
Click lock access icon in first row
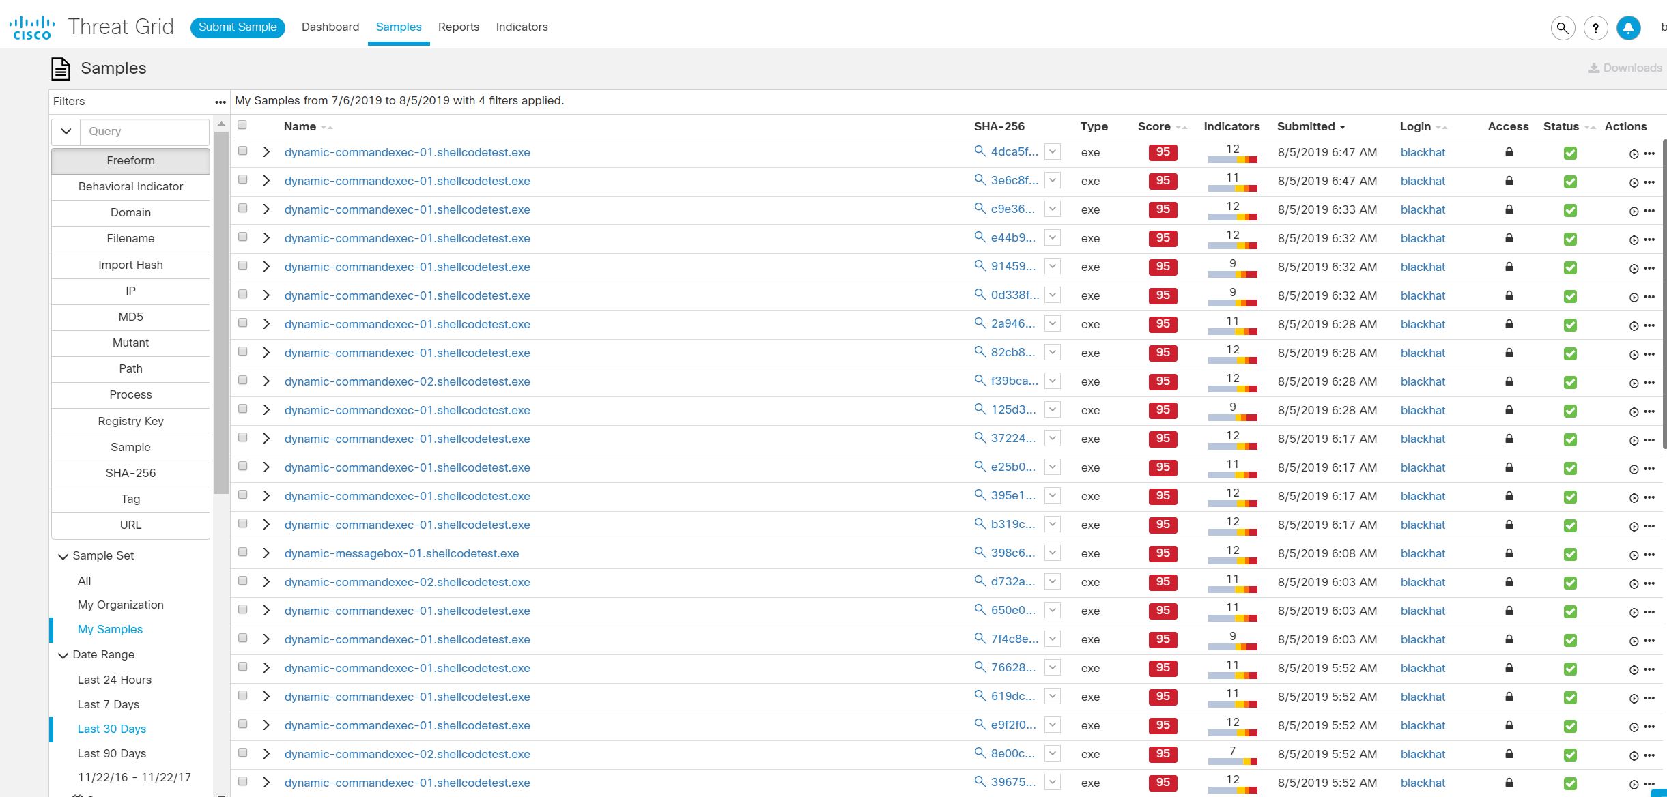click(x=1509, y=152)
